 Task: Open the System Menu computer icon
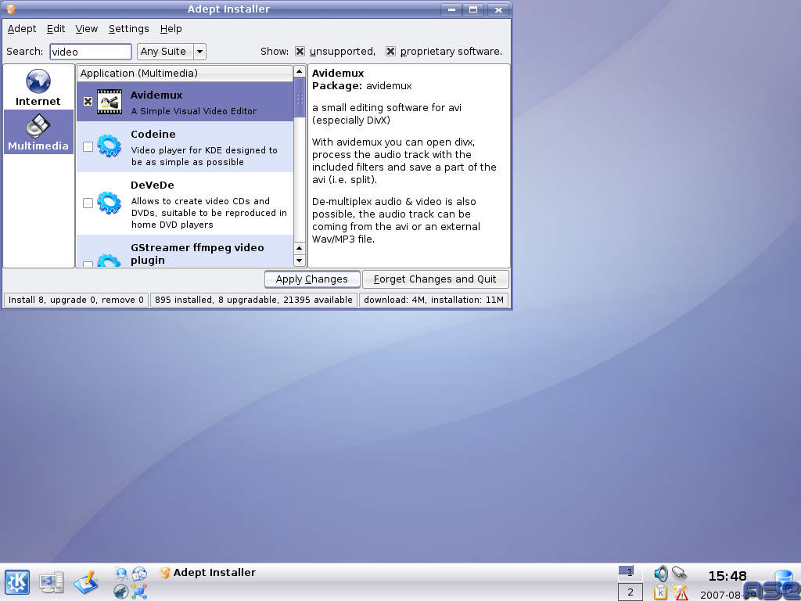(x=52, y=582)
